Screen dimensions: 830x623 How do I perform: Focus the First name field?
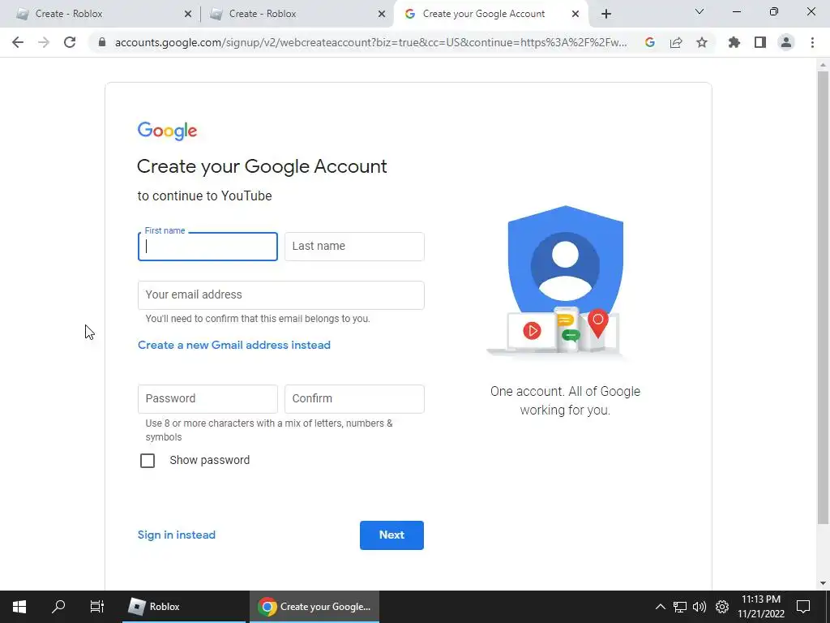[207, 247]
